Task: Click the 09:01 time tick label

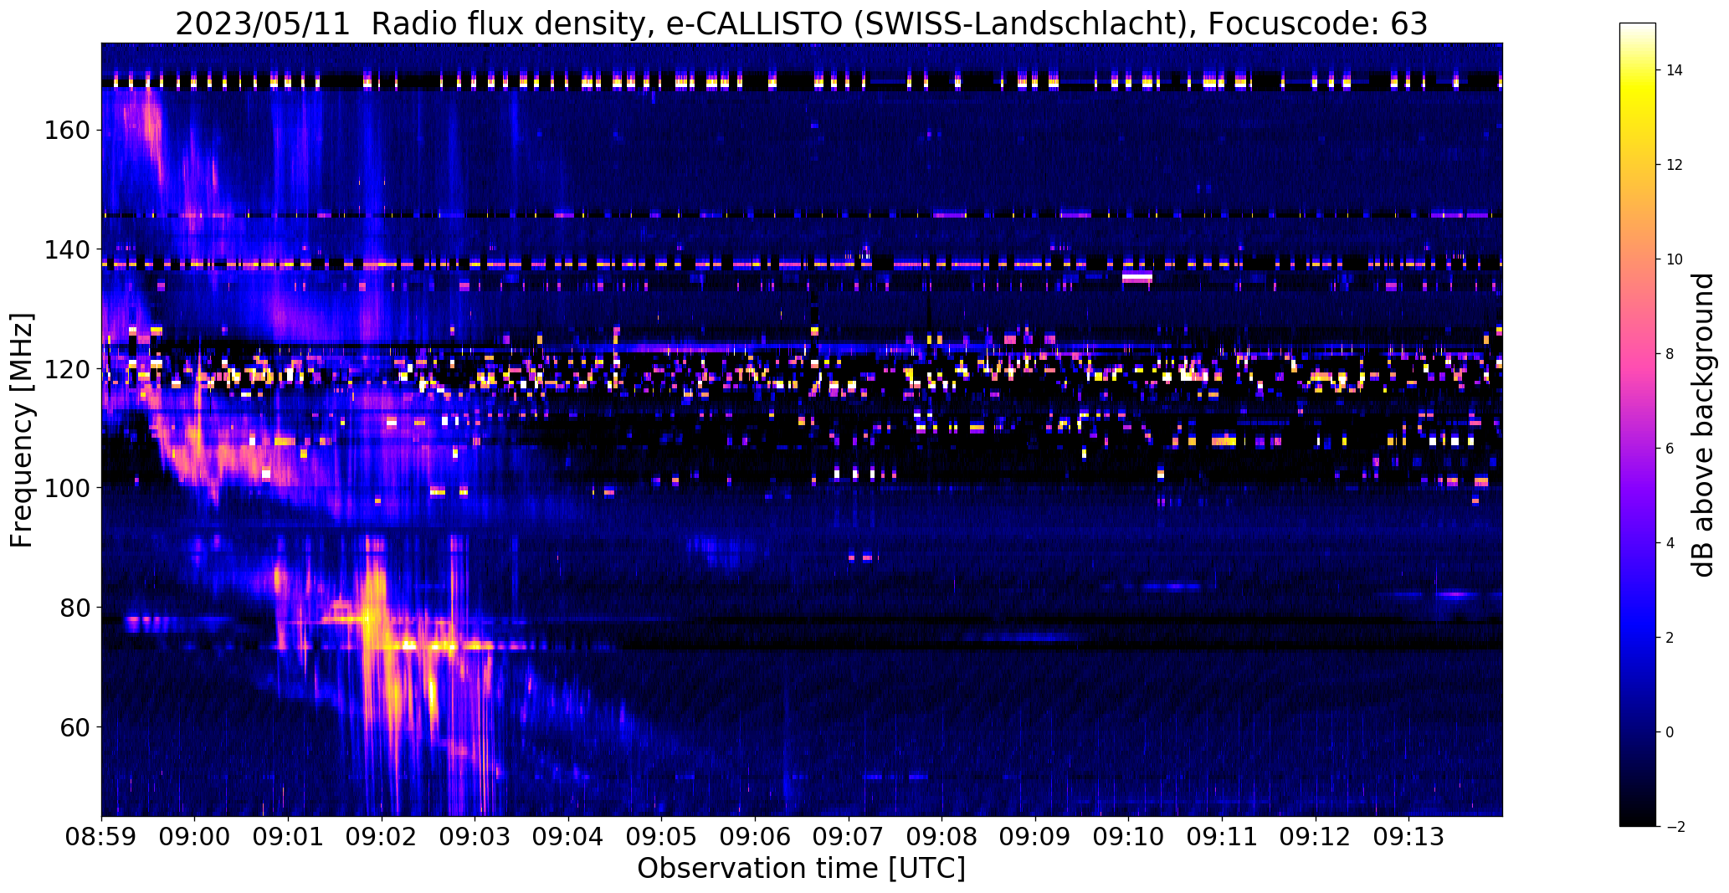Action: 289,838
